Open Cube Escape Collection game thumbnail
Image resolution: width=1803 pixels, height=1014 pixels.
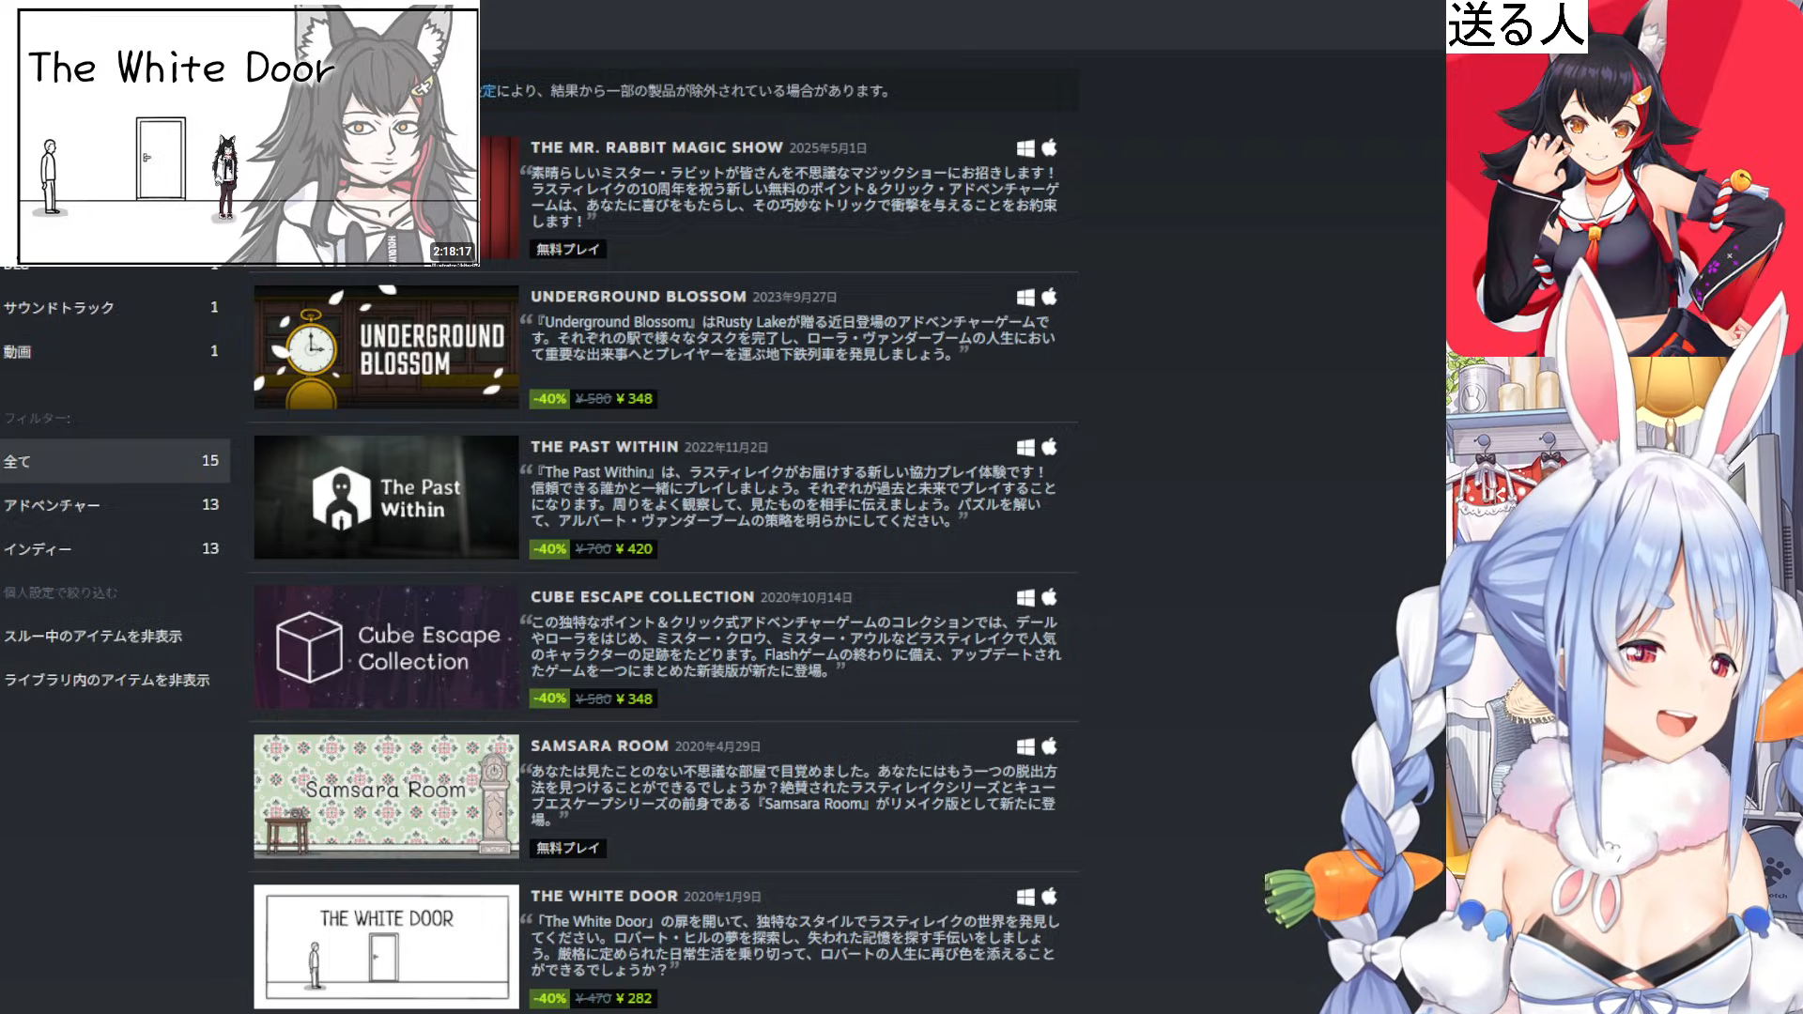(386, 647)
